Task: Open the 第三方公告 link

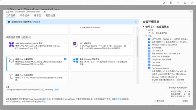Action: coord(119,99)
